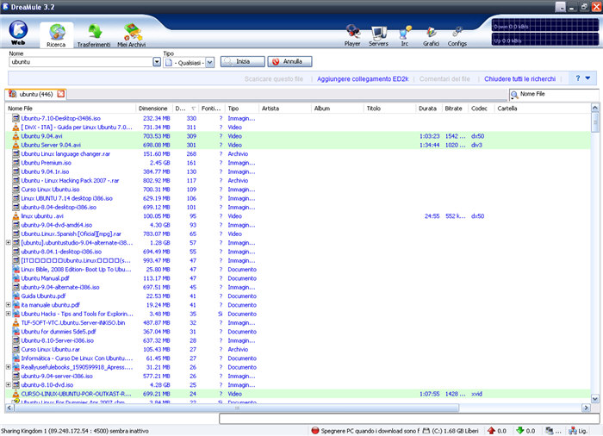Click the help question mark icon
Image resolution: width=603 pixels, height=436 pixels.
point(578,78)
